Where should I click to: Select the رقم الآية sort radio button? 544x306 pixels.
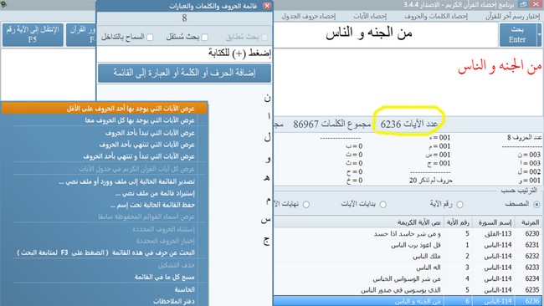click(459, 205)
